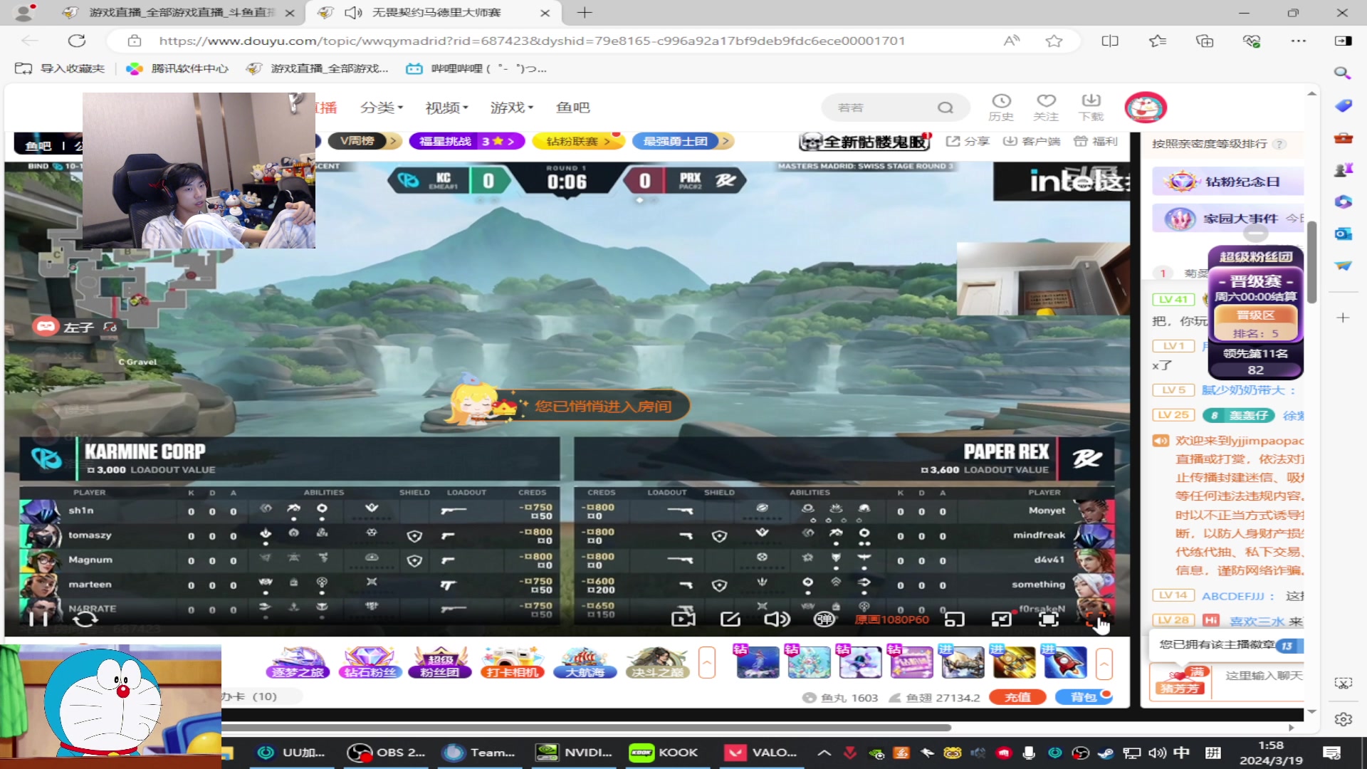This screenshot has height=769, width=1367.
Task: Open the 关注 following heart icon
Action: click(x=1046, y=108)
